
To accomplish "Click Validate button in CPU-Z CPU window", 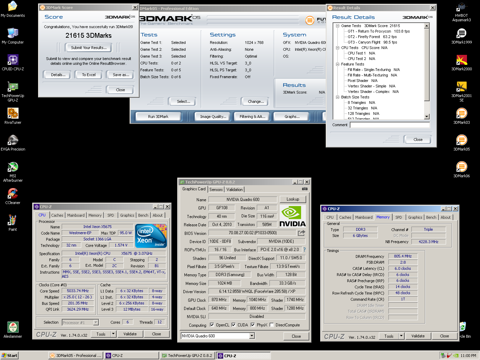I will [x=130, y=334].
